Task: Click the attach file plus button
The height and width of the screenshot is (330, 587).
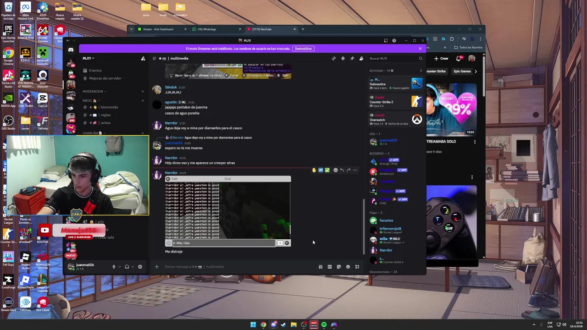Action: click(x=156, y=267)
